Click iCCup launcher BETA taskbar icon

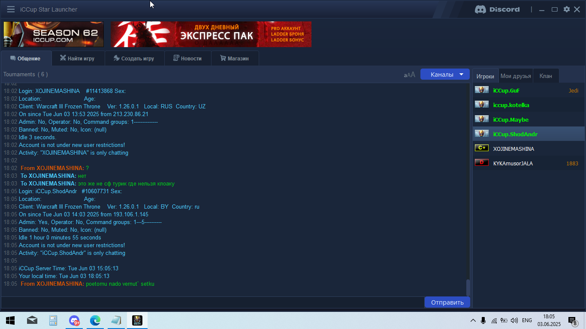pos(137,320)
